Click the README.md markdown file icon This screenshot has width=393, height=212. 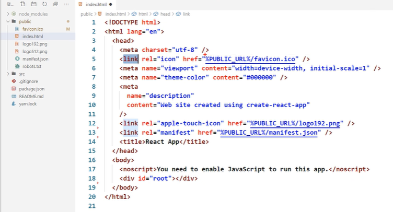(14, 96)
